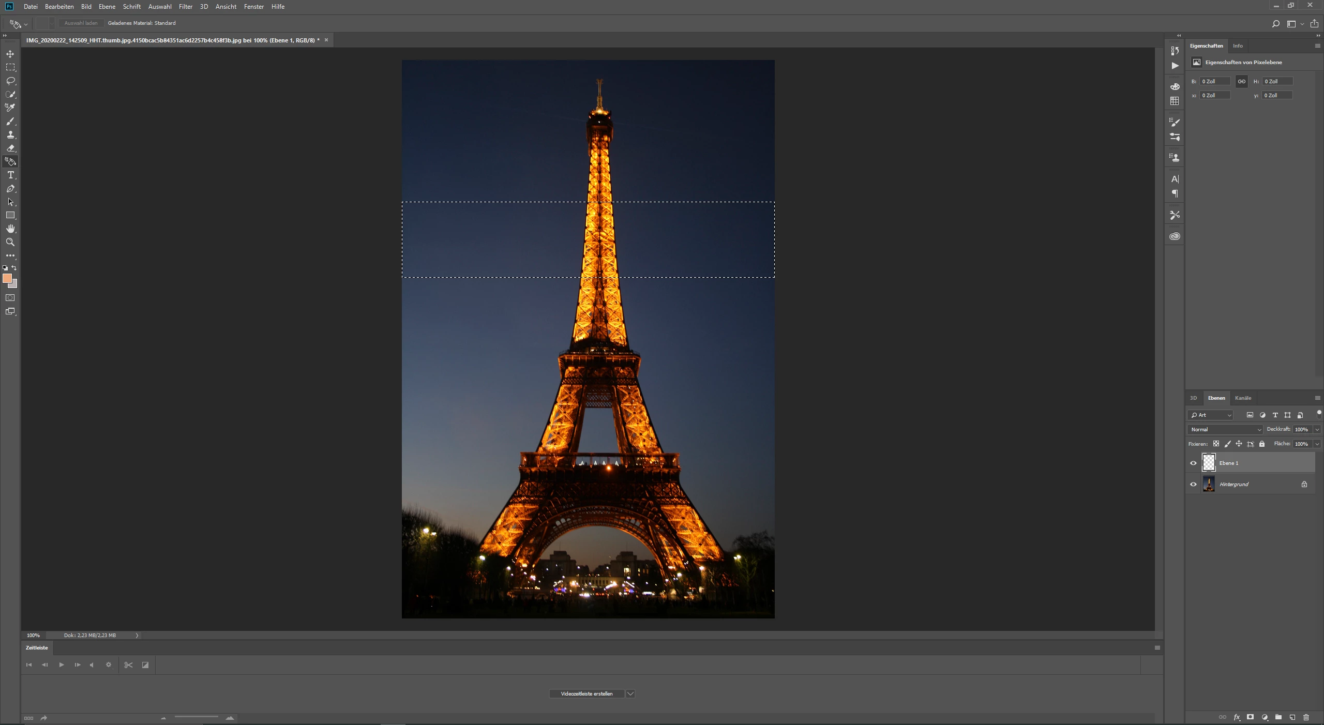Image resolution: width=1324 pixels, height=725 pixels.
Task: Click the Auswahl laden button
Action: [x=81, y=23]
